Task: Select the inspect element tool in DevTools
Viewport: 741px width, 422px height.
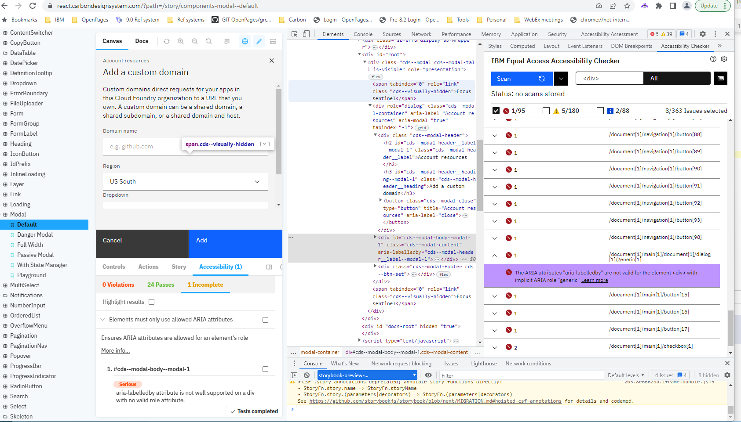Action: pyautogui.click(x=294, y=34)
